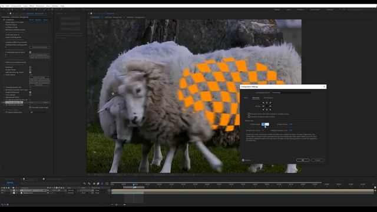The width and height of the screenshot is (377, 212).
Task: Open the Effect menu
Action: pos(31,6)
